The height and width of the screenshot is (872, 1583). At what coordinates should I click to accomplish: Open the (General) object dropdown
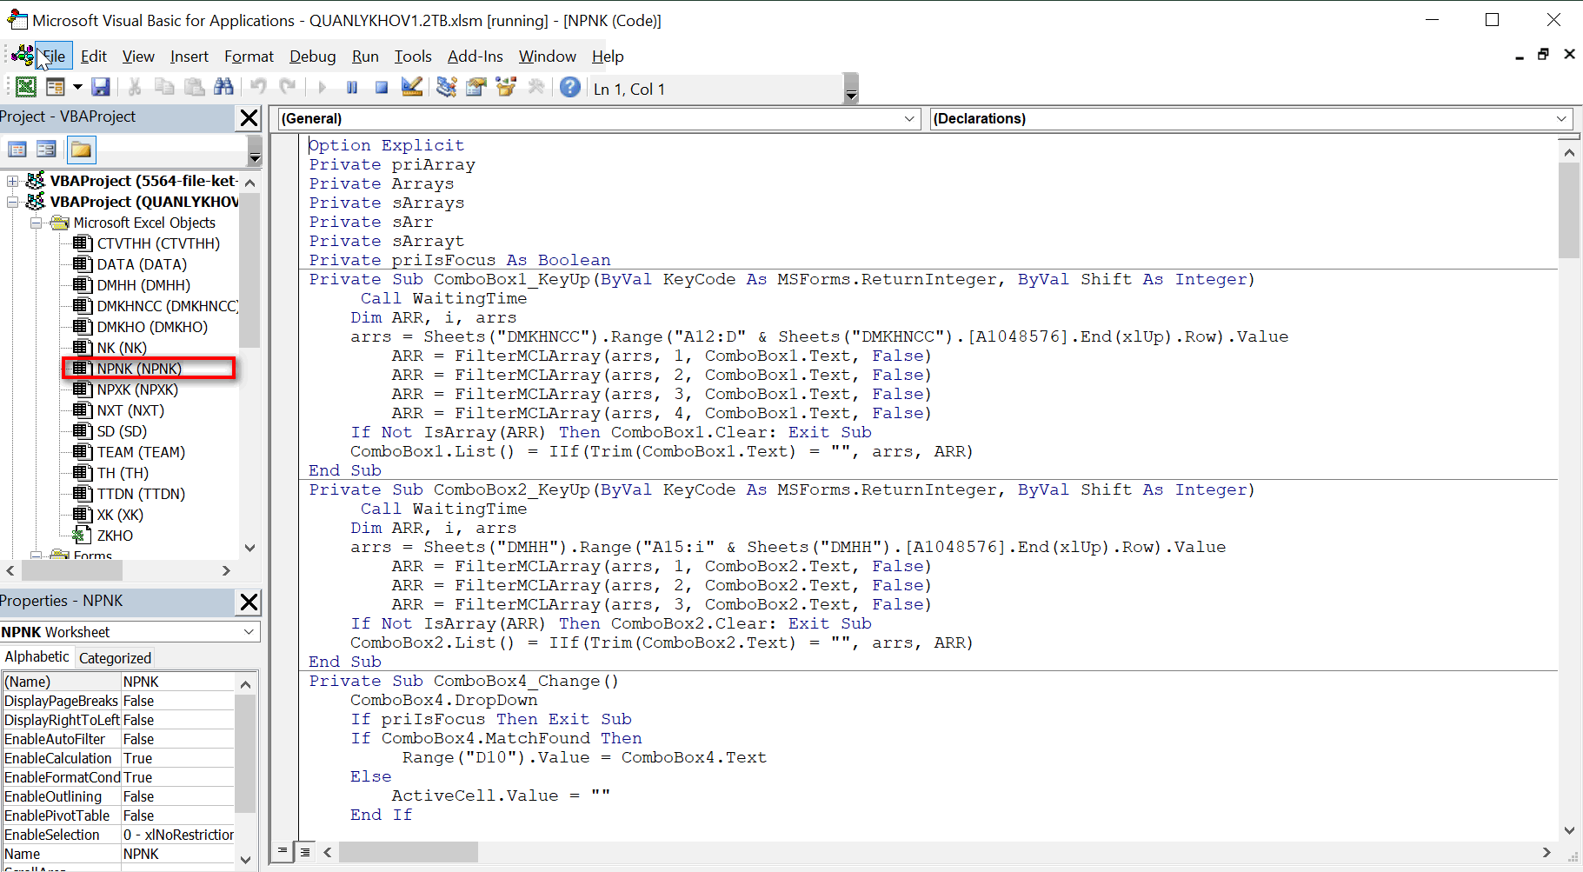909,118
